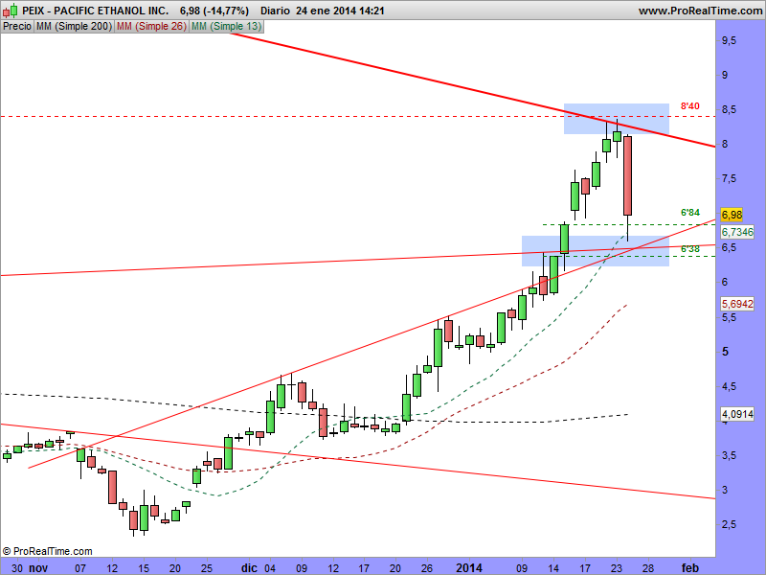Click the 6'38 support level label

tap(689, 249)
